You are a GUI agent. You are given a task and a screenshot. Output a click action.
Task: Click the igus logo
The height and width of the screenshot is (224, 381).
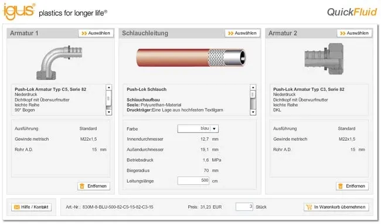[x=19, y=11]
